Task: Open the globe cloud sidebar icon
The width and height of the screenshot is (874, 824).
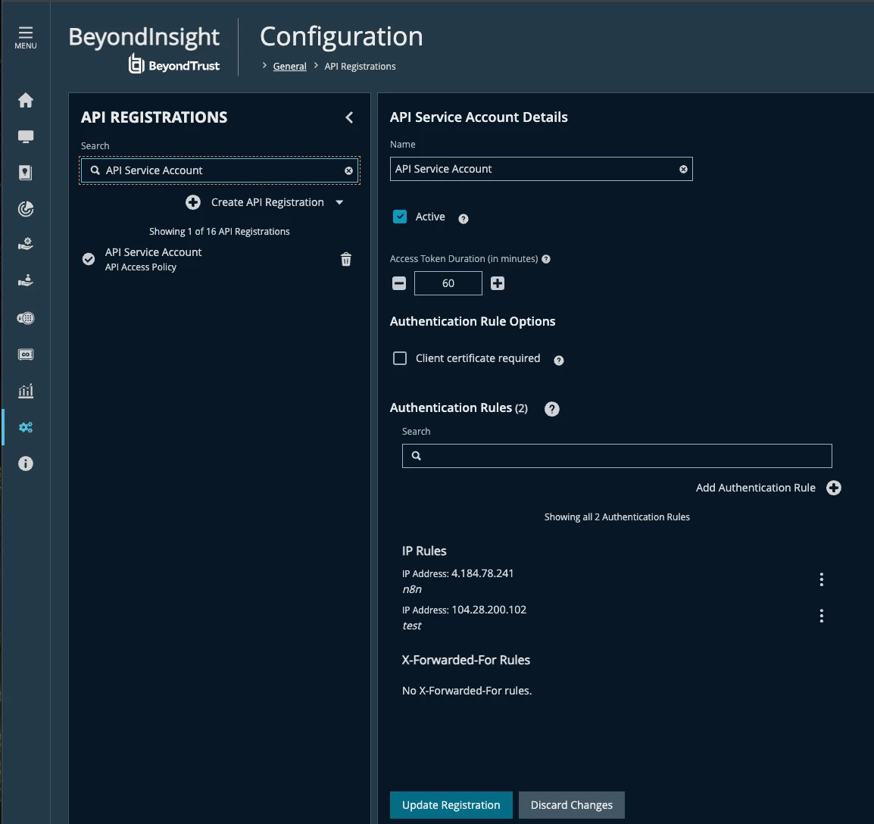Action: coord(26,318)
